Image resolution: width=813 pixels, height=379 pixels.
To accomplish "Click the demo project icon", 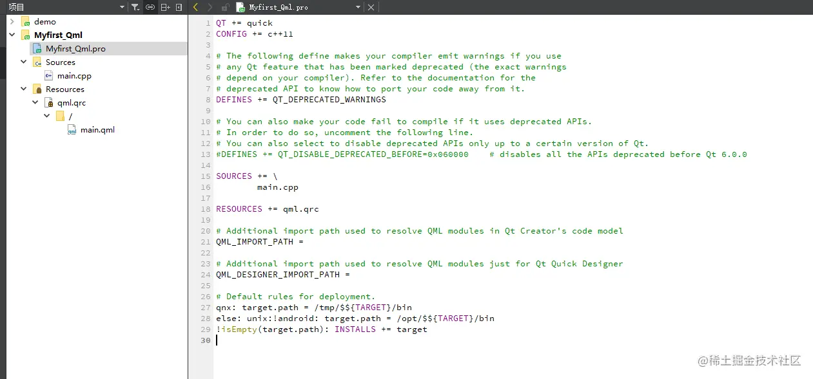I will [x=26, y=21].
